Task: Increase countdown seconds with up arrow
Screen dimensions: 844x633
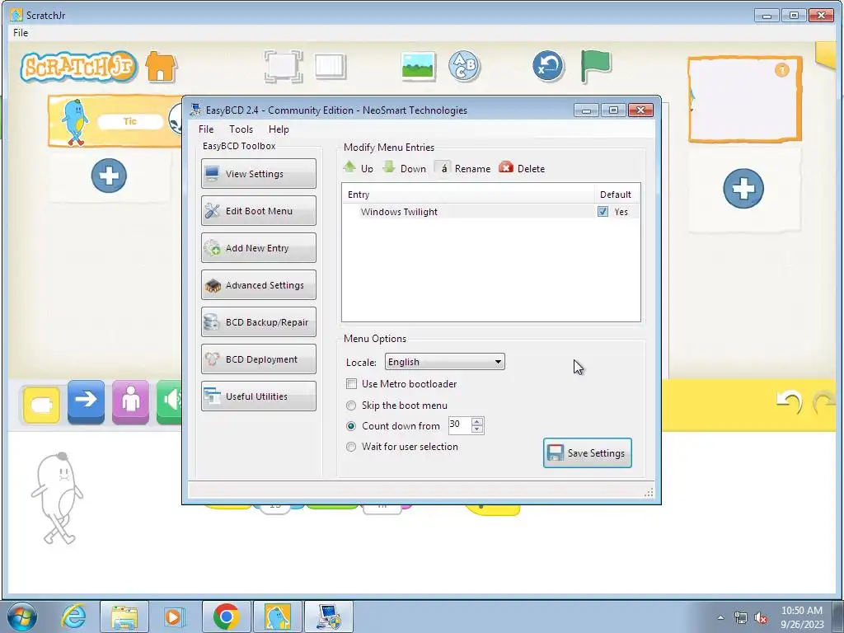Action: [477, 421]
